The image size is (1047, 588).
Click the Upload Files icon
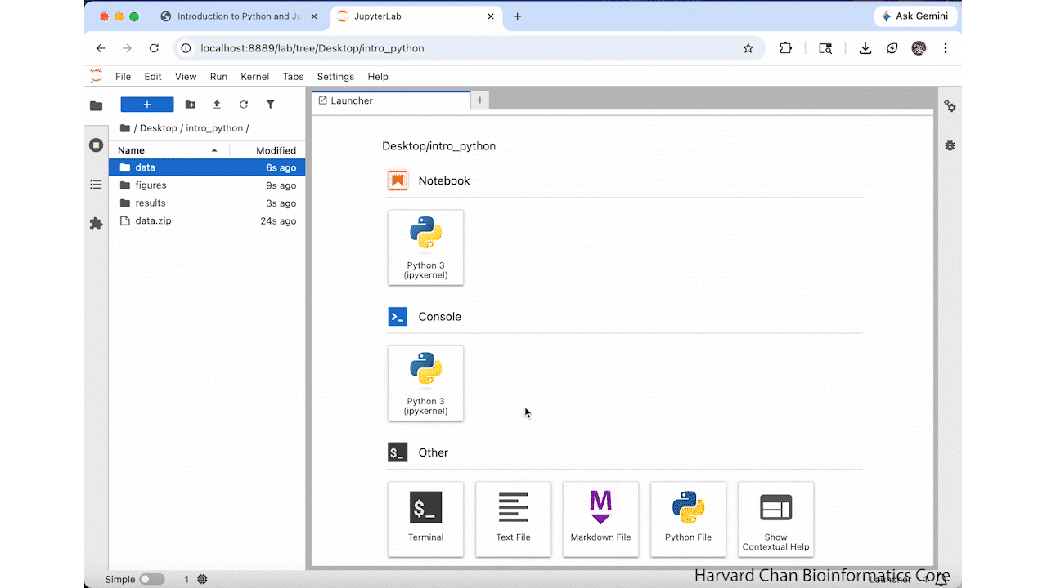217,105
